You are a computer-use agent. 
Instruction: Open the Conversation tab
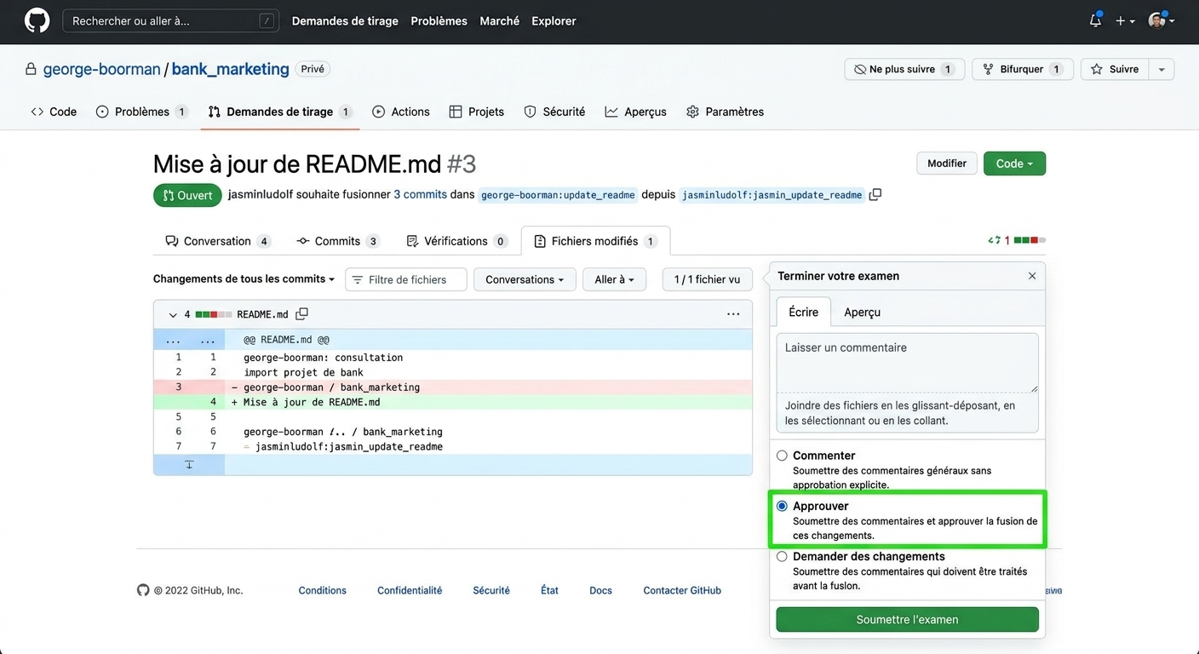point(218,241)
